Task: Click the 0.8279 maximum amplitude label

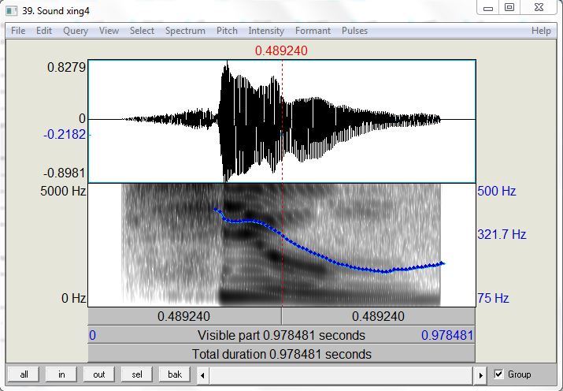Action: click(x=66, y=67)
